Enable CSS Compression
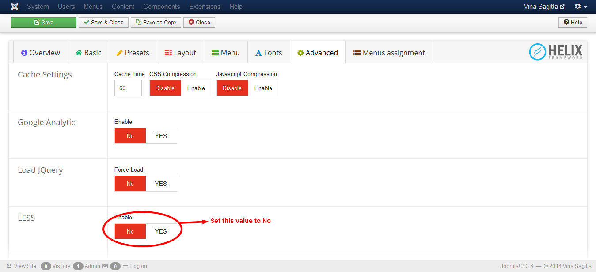Screen dimensions: 596x272 click(196, 88)
